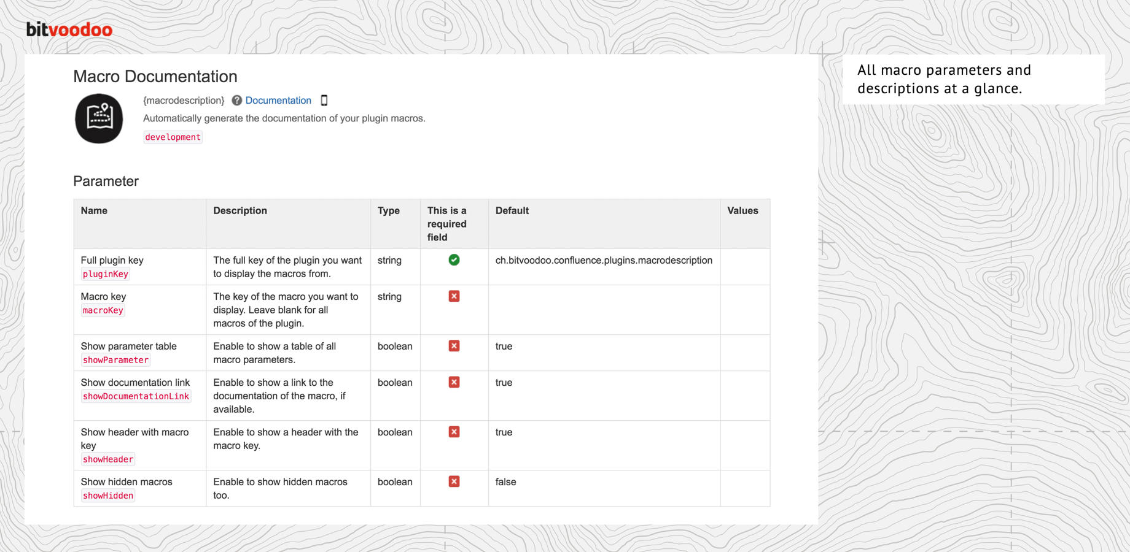Click the development tag label
The height and width of the screenshot is (552, 1130).
[173, 137]
